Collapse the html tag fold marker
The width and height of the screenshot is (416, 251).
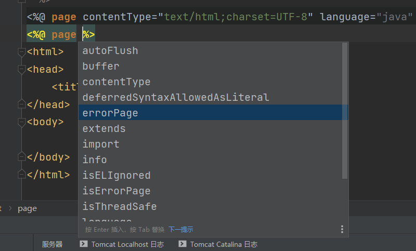point(21,52)
